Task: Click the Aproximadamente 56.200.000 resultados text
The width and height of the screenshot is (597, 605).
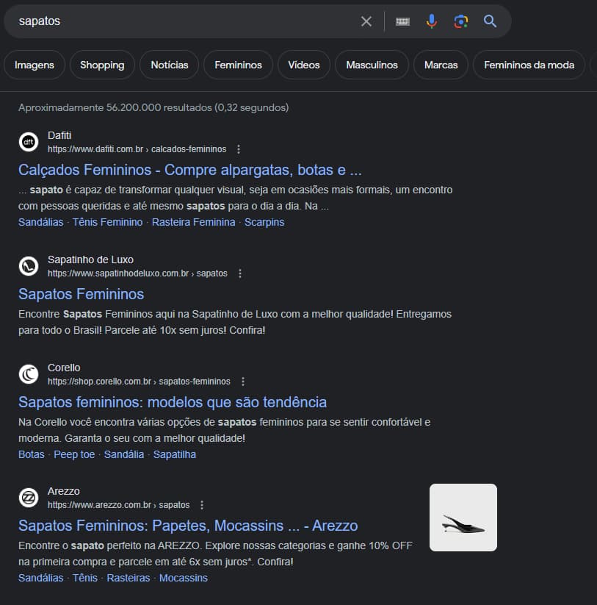Action: click(x=153, y=107)
